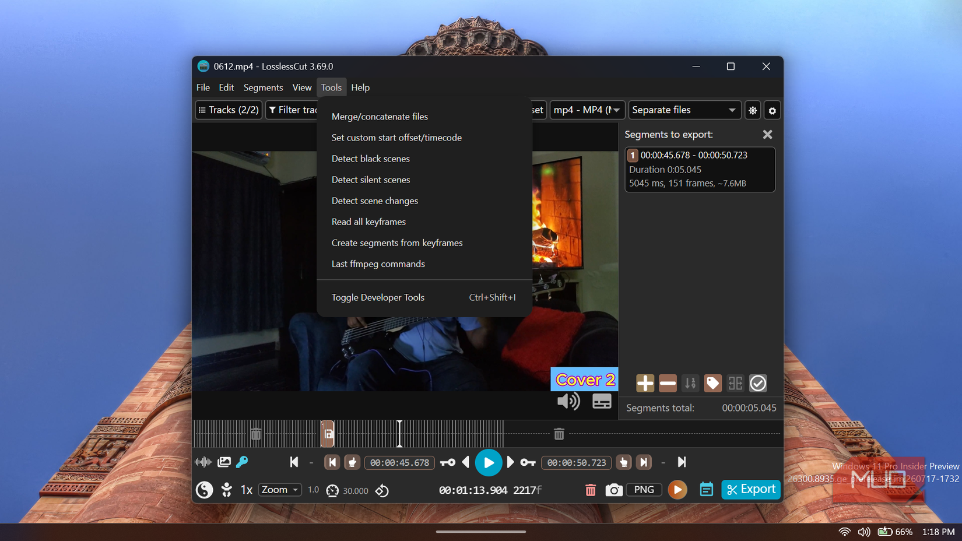Add a new segment plus icon
This screenshot has height=541, width=962.
click(x=645, y=383)
